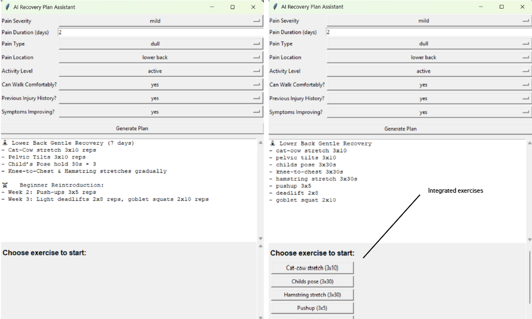The image size is (532, 319).
Task: Open Activity Level dropdown in right window
Action: click(429, 71)
